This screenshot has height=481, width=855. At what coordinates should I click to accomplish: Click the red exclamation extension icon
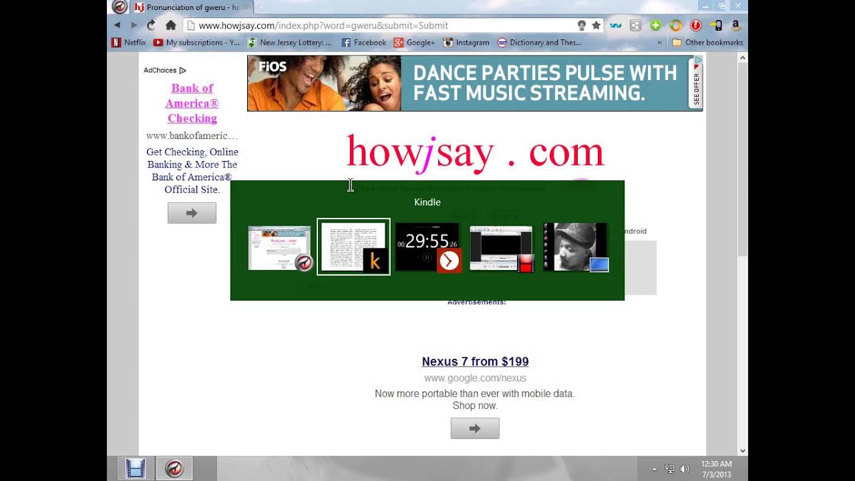(x=695, y=25)
